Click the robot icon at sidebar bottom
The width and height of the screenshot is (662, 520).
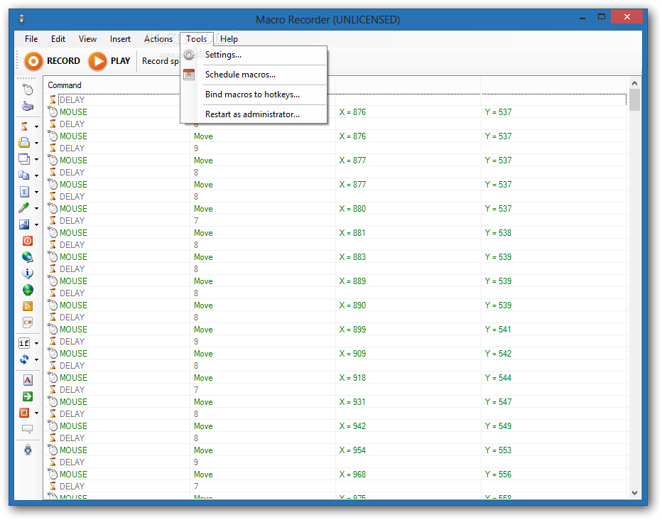28,450
